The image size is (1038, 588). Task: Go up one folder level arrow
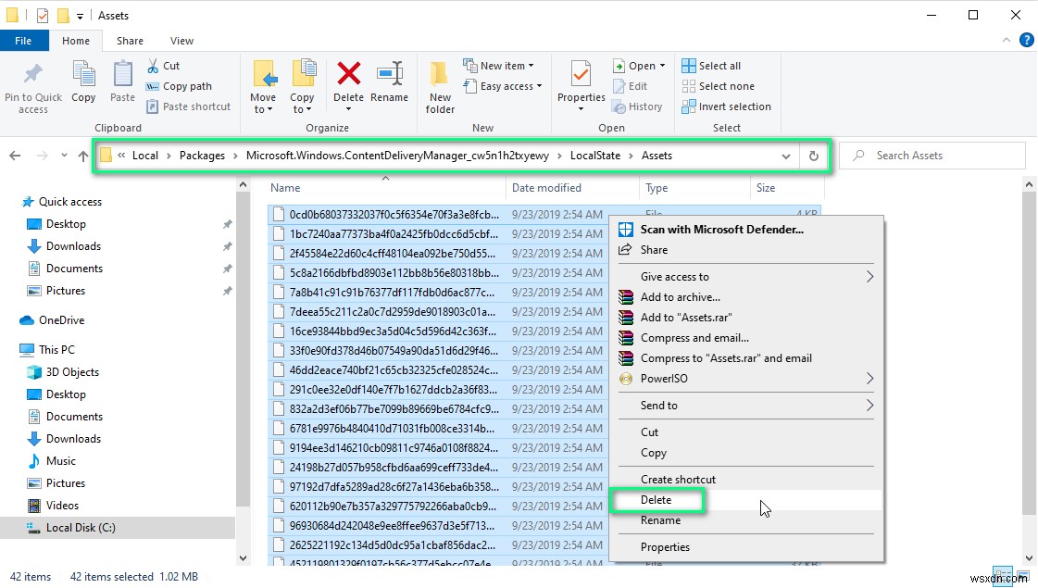pos(82,156)
